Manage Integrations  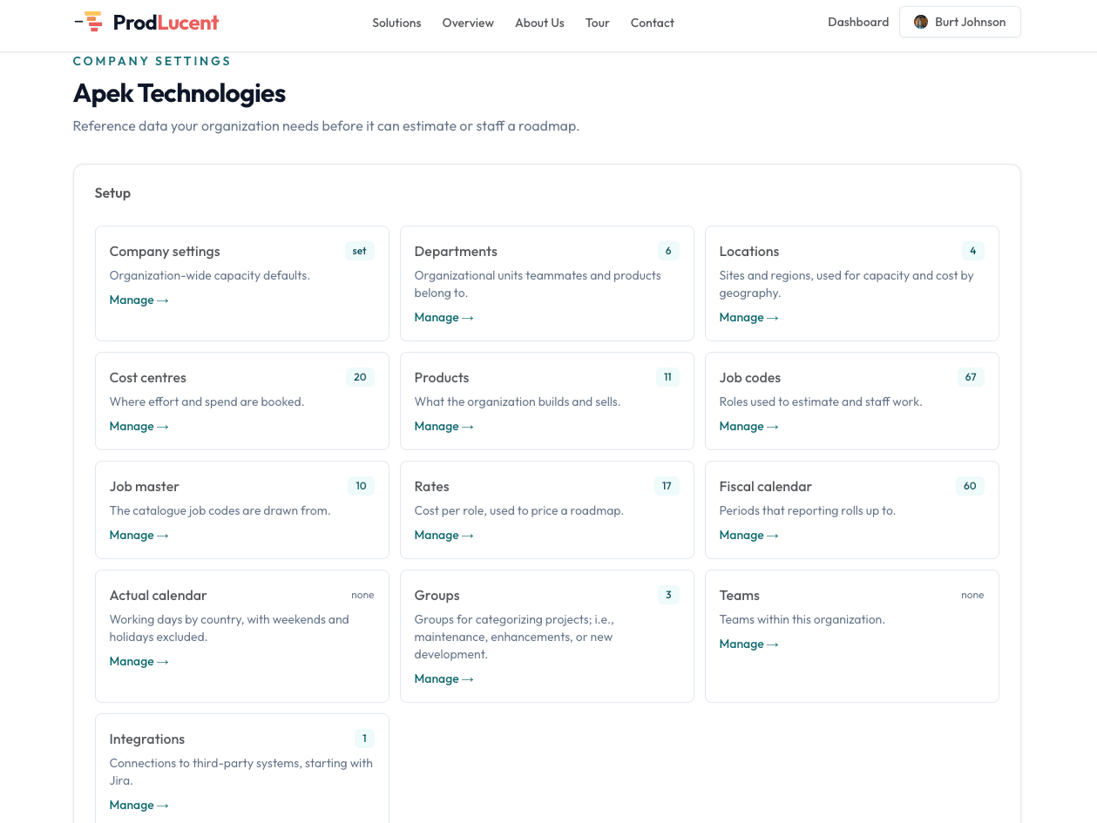click(139, 805)
